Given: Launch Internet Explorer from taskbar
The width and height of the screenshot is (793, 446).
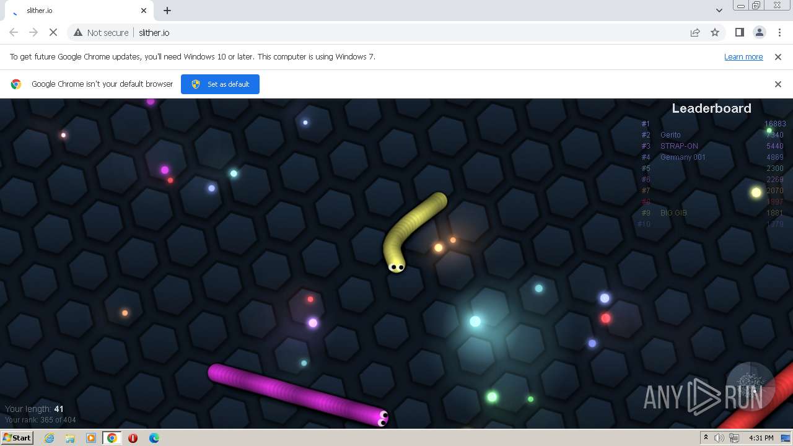Looking at the screenshot, I should click(49, 438).
